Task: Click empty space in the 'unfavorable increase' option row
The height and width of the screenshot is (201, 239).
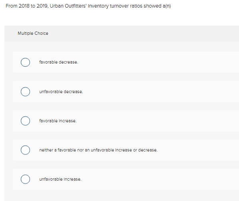Action: tap(152, 179)
